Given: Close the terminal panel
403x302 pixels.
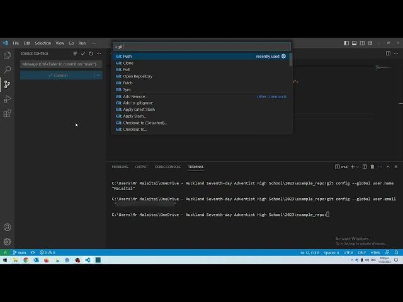Looking at the screenshot, I should pyautogui.click(x=396, y=167).
